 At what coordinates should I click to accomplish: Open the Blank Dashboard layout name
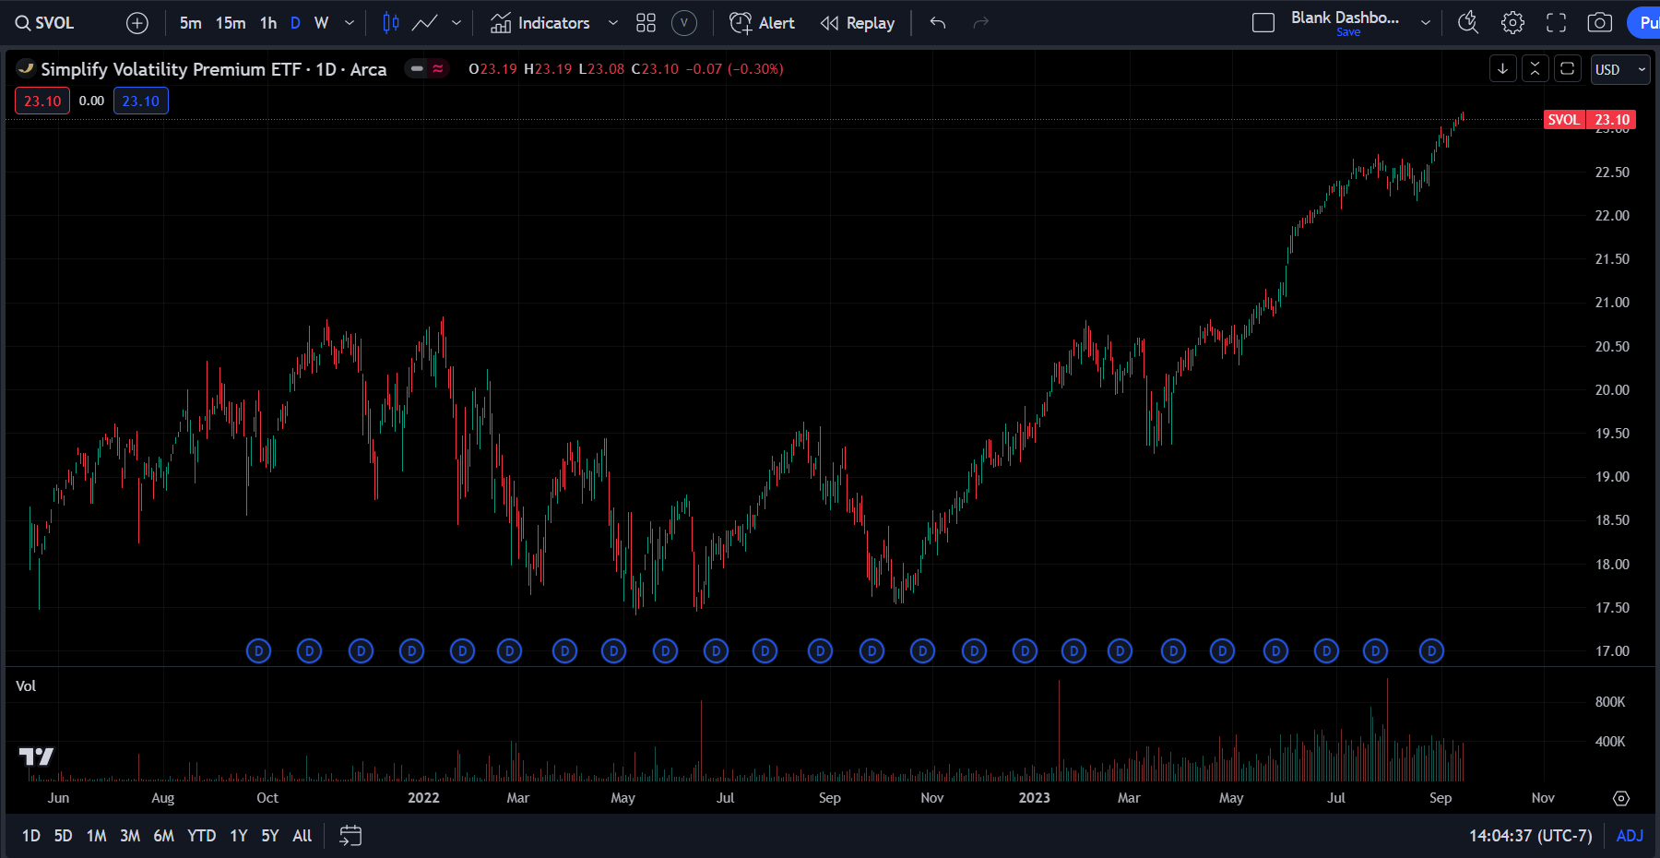click(1345, 18)
